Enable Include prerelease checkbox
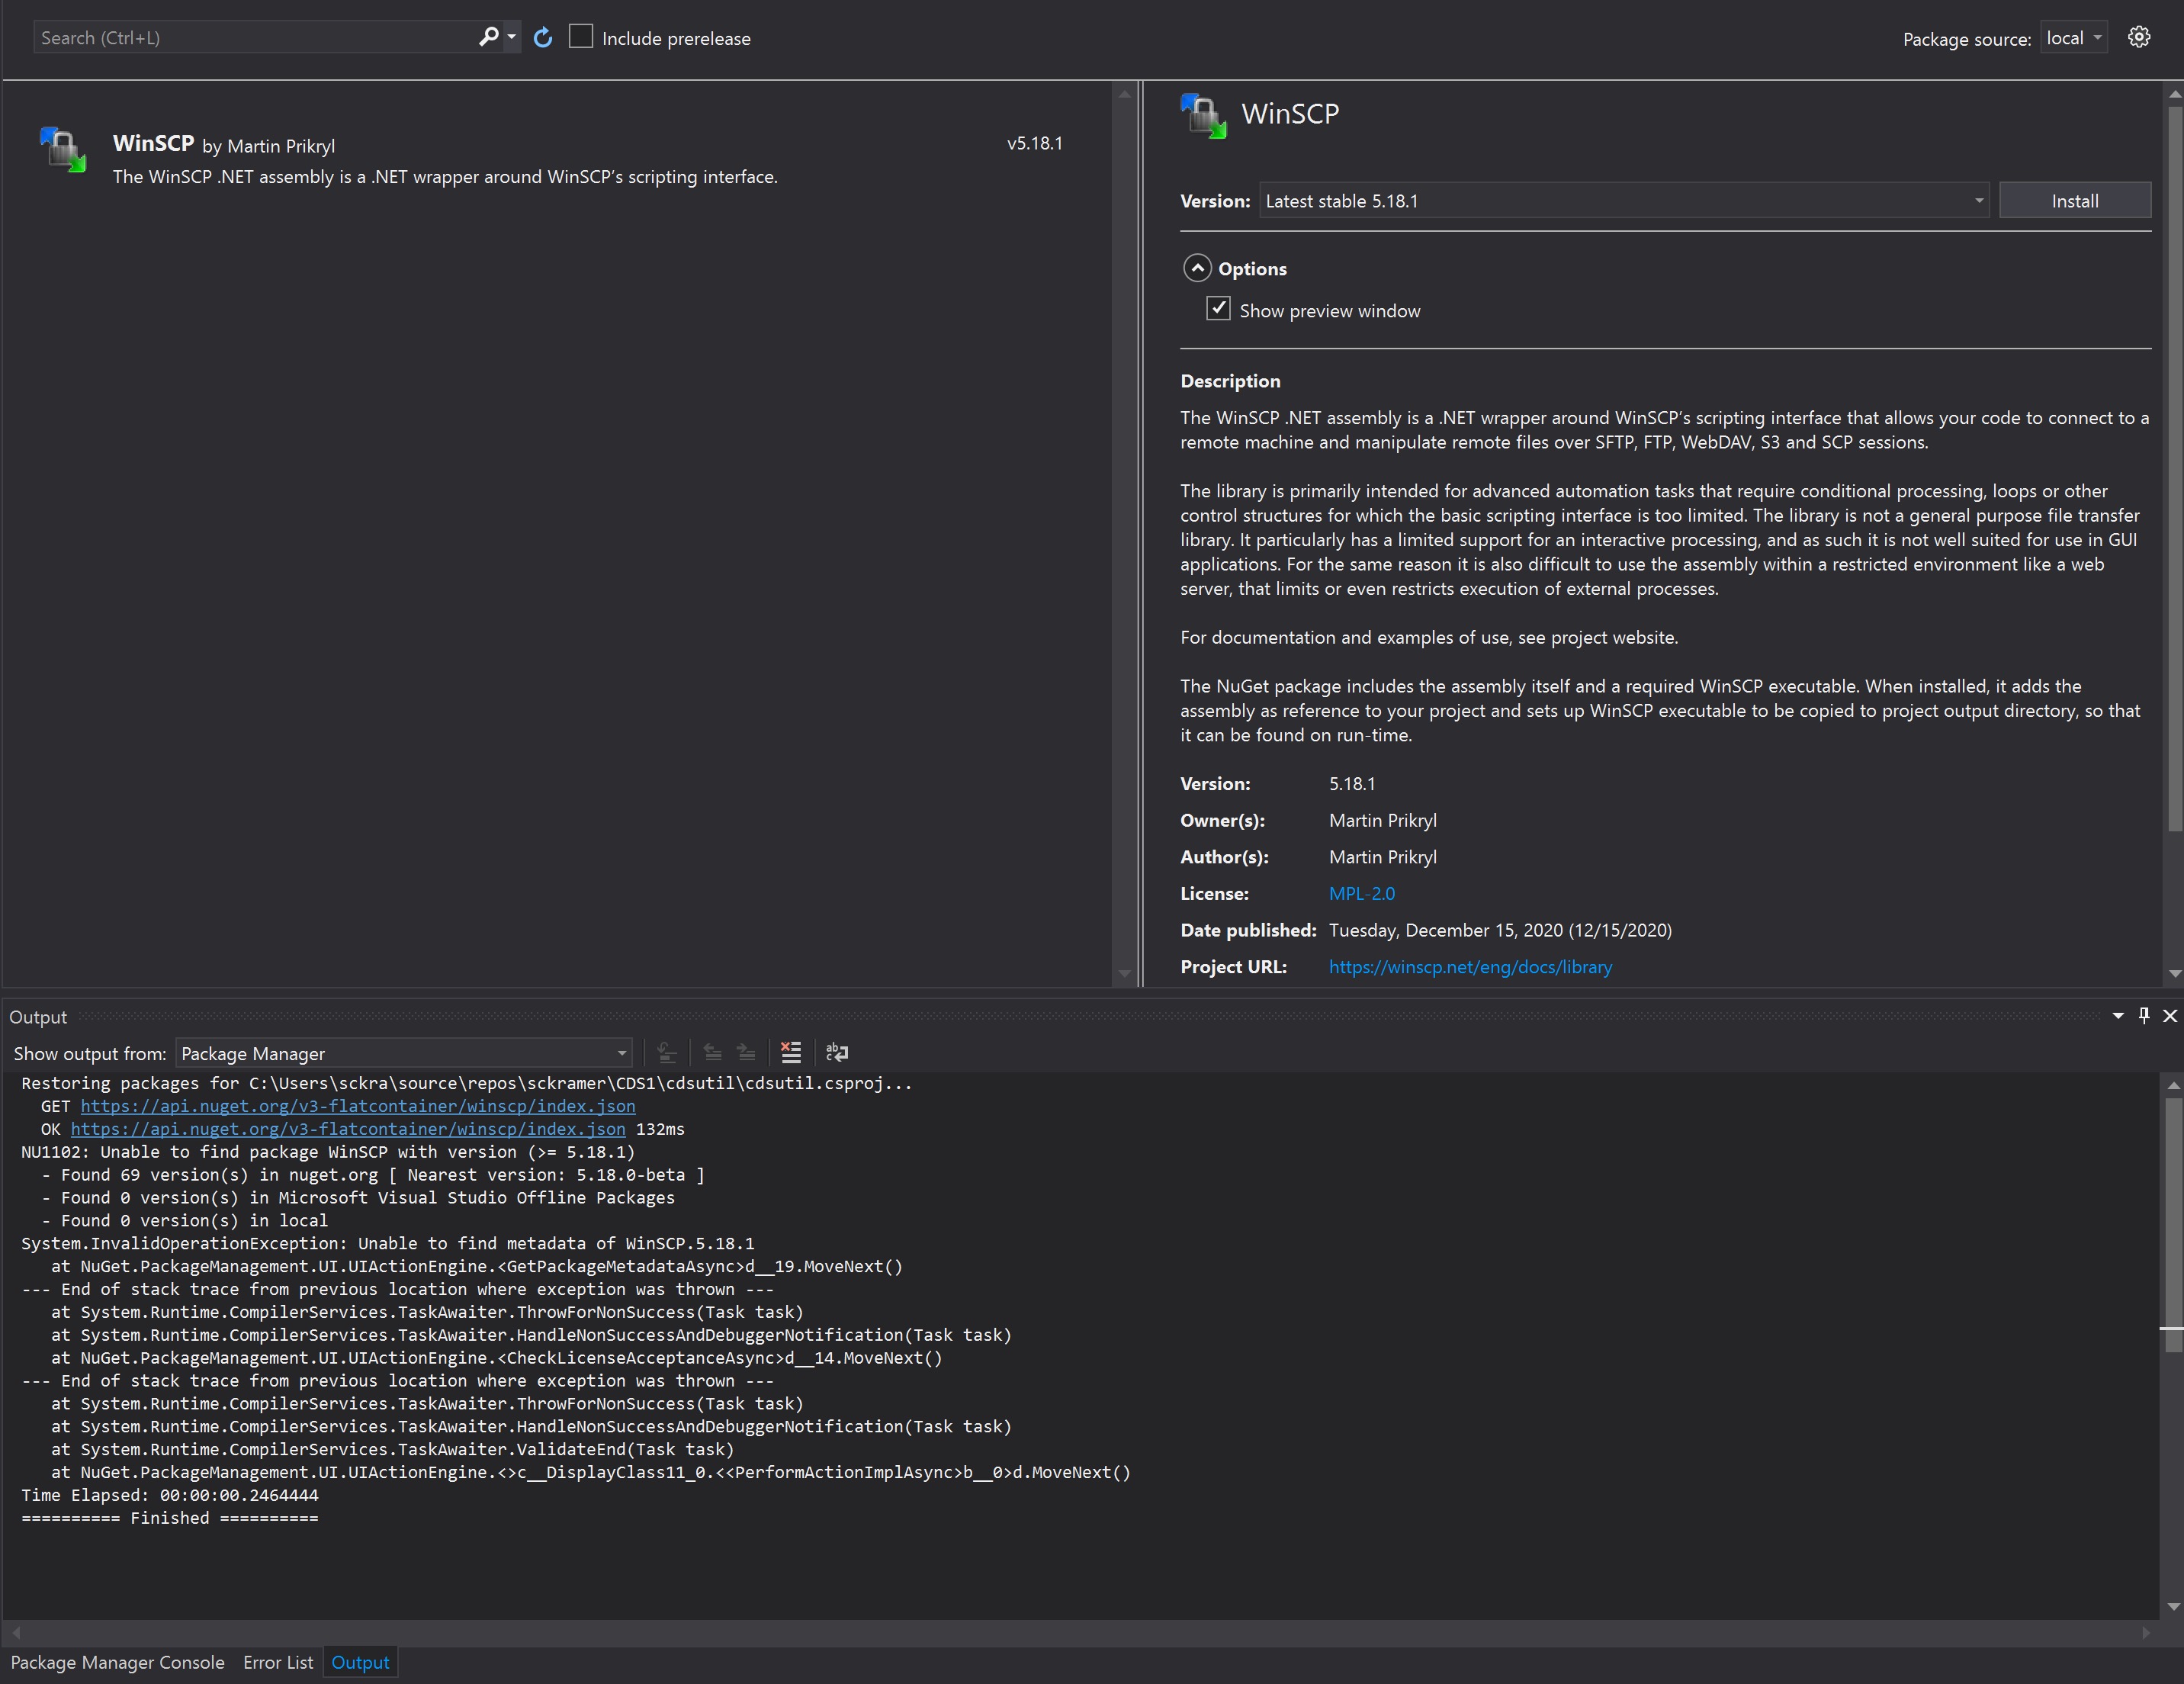The image size is (2184, 1684). click(x=581, y=37)
